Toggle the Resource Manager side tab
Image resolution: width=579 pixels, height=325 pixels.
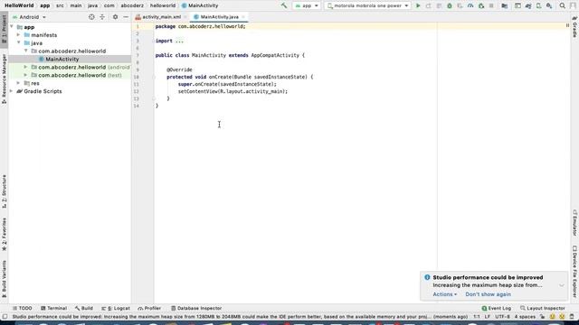pos(4,79)
